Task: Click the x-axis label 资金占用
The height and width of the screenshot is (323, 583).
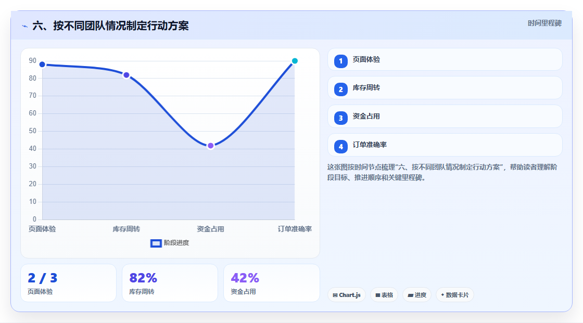Action: (x=210, y=229)
